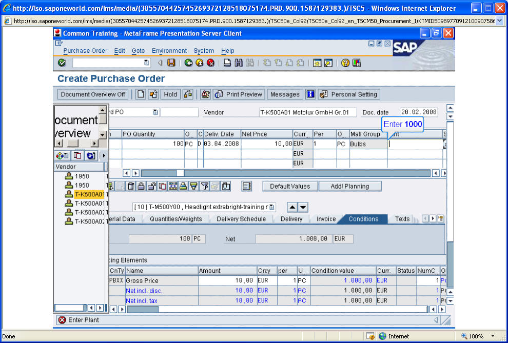Image resolution: width=508 pixels, height=343 pixels.
Task: Click the Block padlock icon in item toolbar
Action: 141,186
